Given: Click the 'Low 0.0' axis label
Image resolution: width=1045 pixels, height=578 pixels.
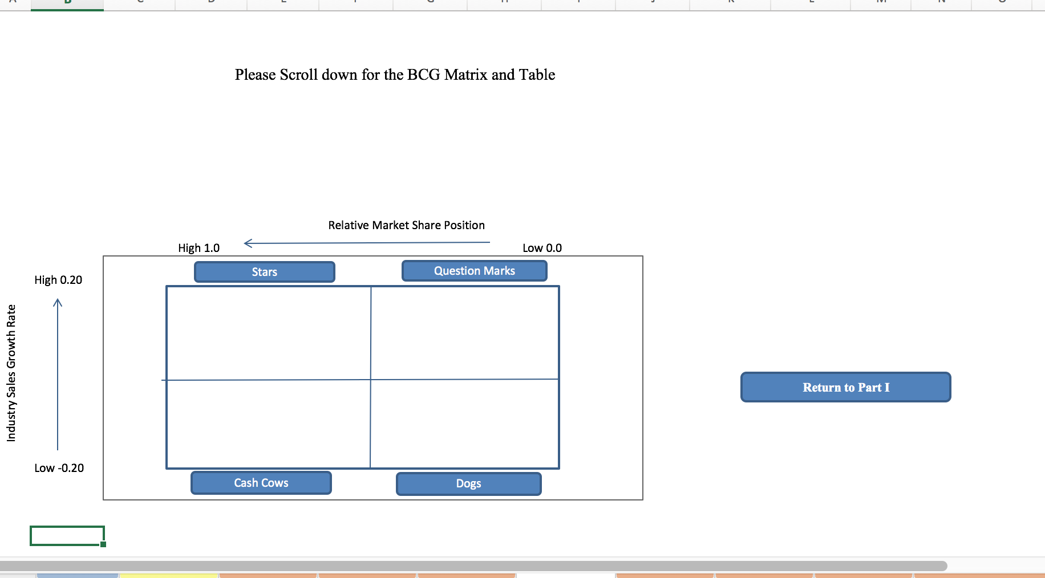Looking at the screenshot, I should [x=542, y=248].
